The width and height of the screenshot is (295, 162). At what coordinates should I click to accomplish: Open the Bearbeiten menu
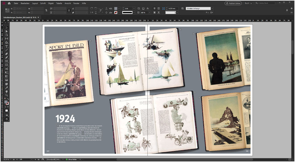pyautogui.click(x=25, y=3)
